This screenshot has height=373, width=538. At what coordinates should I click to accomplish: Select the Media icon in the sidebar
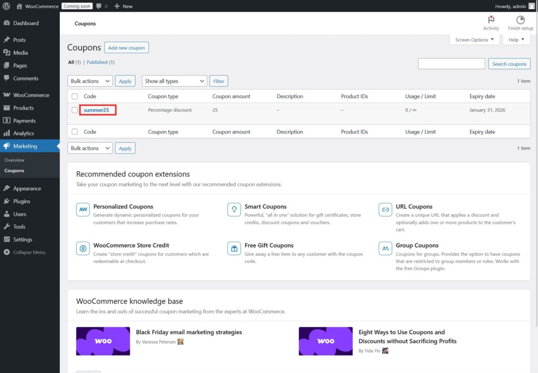pos(7,52)
